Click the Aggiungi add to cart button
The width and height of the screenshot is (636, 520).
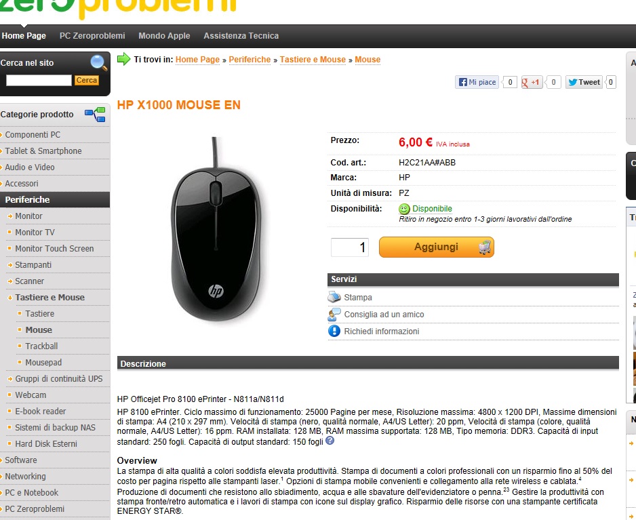437,247
